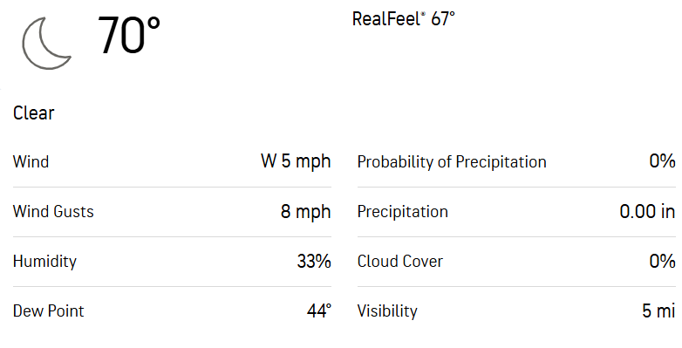This screenshot has height=348, width=682.
Task: Select Probability of Precipitation label
Action: pos(452,162)
